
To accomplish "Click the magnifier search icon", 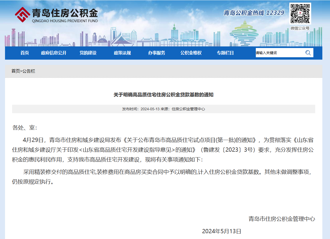I will 308,53.
